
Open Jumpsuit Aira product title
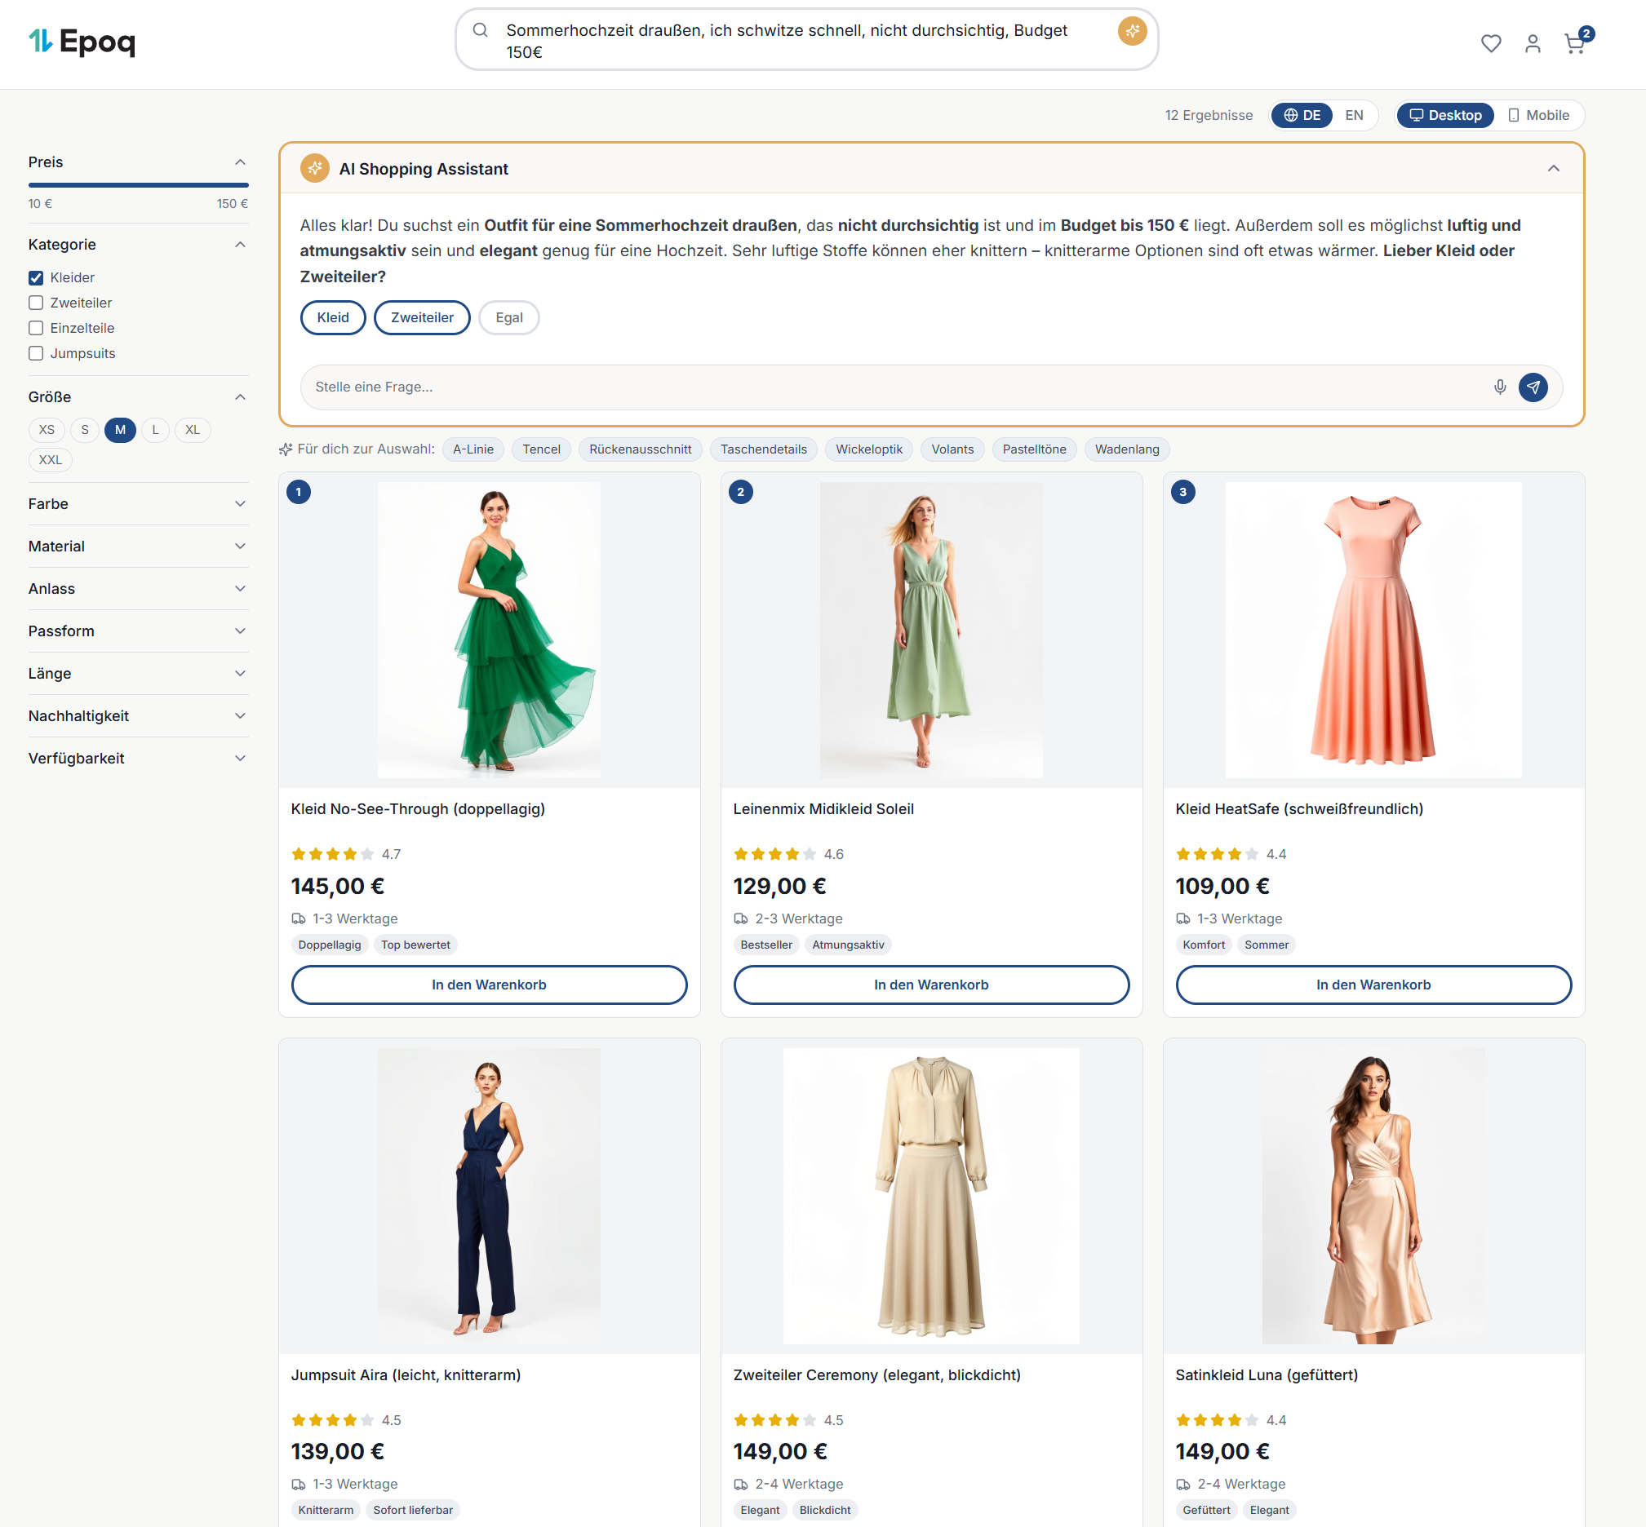pos(406,1375)
